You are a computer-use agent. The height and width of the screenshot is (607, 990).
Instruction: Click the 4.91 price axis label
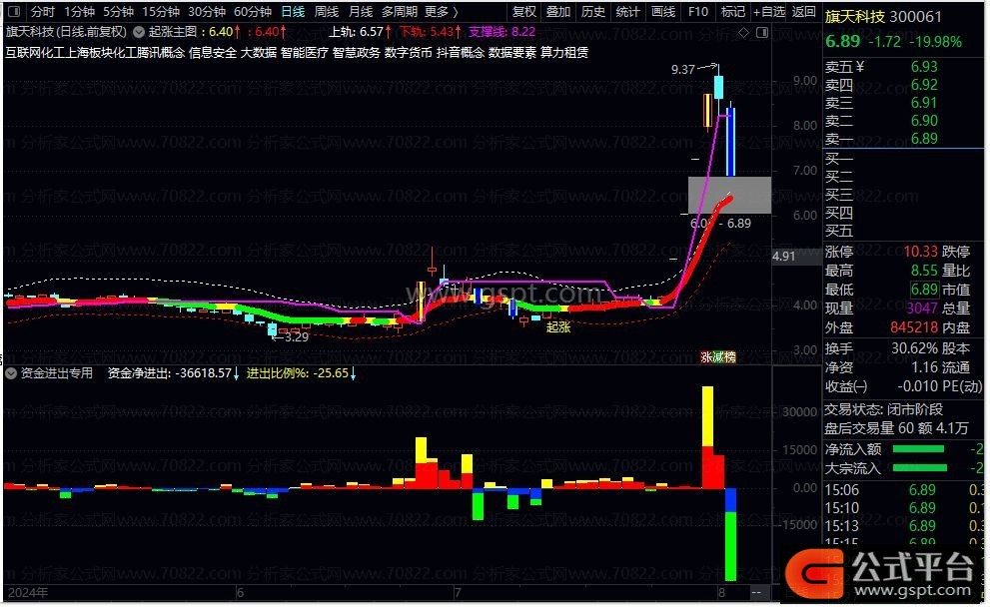783,257
